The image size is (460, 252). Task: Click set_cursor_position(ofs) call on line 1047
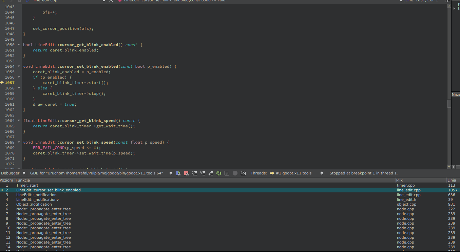click(x=63, y=28)
